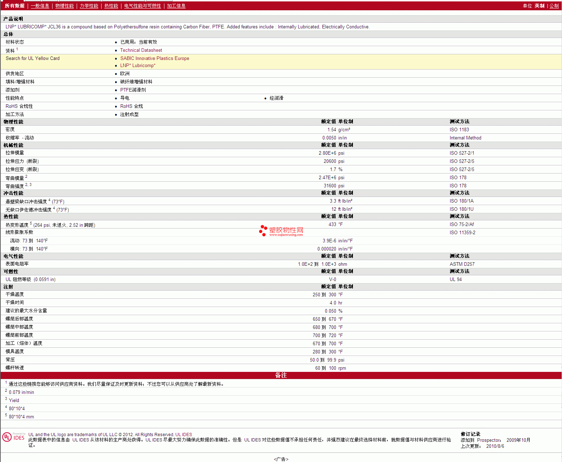Switch to the 加工信息 tab
The width and height of the screenshot is (562, 462).
[176, 6]
